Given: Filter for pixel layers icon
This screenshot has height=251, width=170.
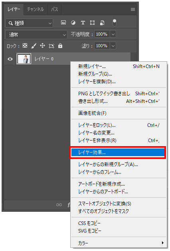Looking at the screenshot, I should [63, 22].
